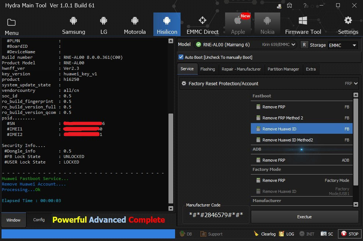The width and height of the screenshot is (363, 241).
Task: Click the R button beside Model
Action: click(x=304, y=45)
